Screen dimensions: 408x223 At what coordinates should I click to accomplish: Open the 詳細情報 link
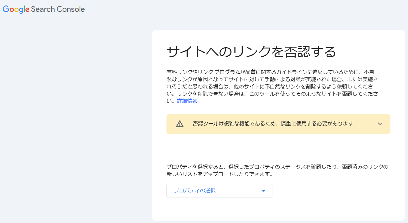point(187,101)
